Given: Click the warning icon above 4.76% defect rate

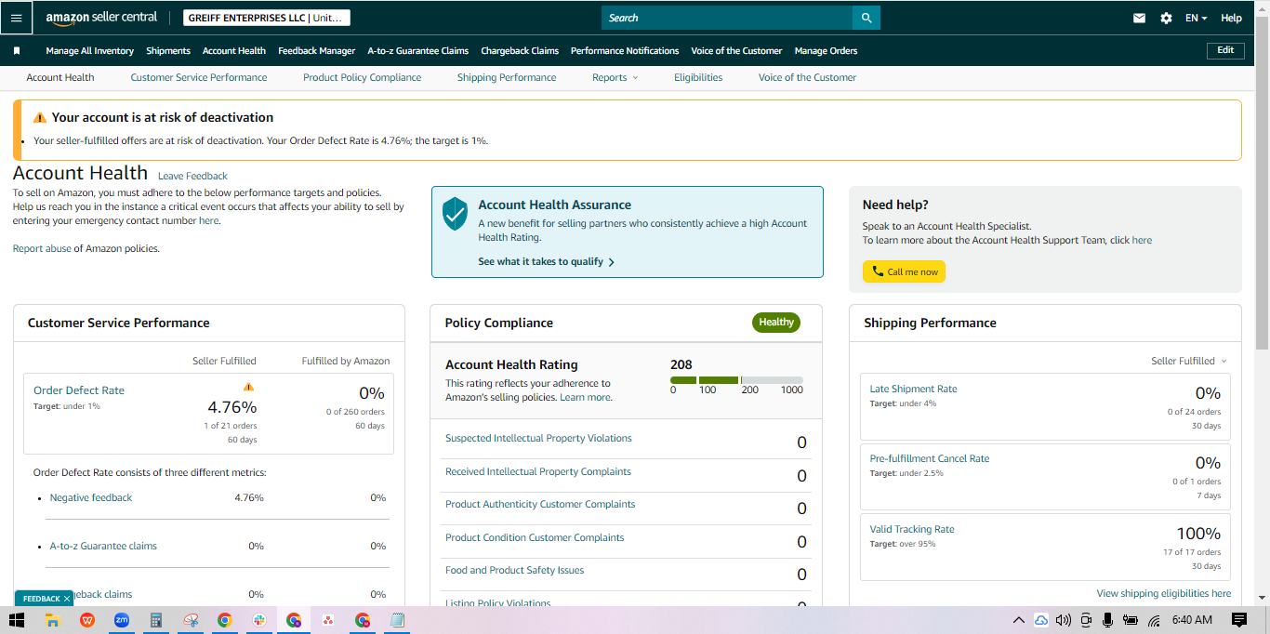Looking at the screenshot, I should (x=248, y=387).
